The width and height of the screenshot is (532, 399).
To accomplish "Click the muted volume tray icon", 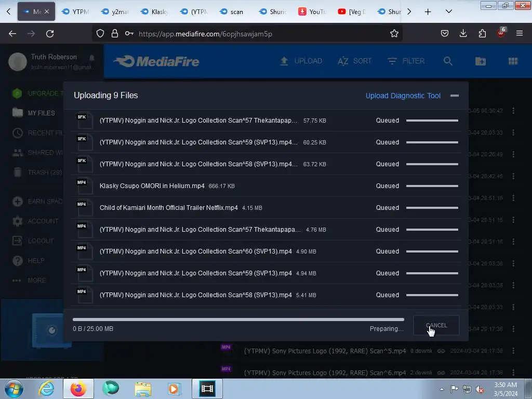I will pos(480,389).
